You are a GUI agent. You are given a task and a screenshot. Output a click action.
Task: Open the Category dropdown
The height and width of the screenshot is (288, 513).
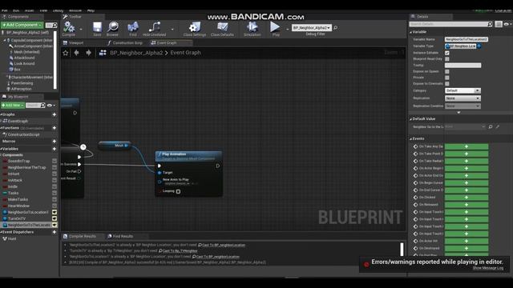click(463, 90)
